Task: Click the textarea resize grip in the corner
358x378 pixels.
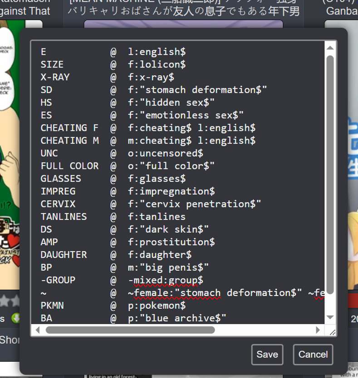Action: click(x=333, y=332)
